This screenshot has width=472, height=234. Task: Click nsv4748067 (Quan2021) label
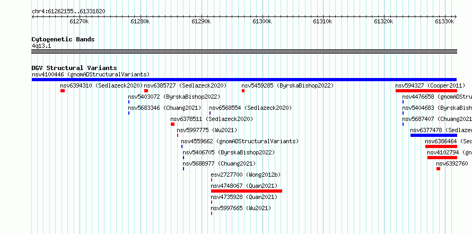[244, 186]
